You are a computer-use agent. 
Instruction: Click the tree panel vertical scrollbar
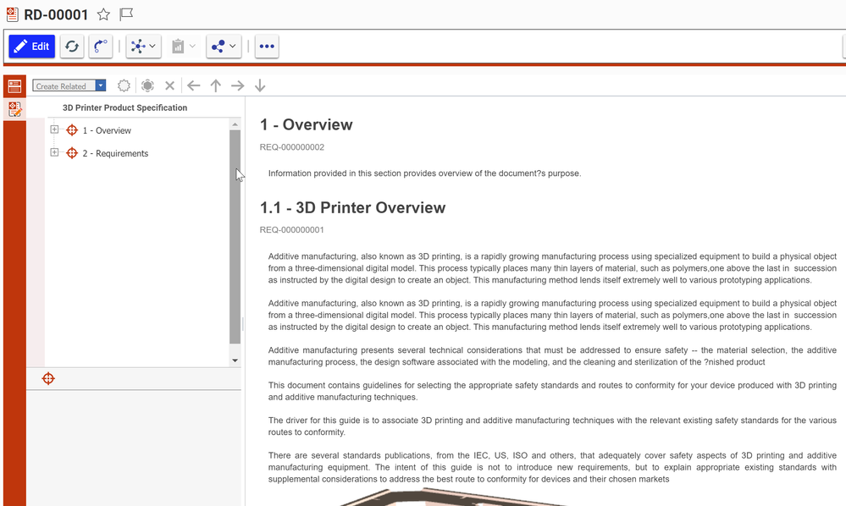(235, 237)
